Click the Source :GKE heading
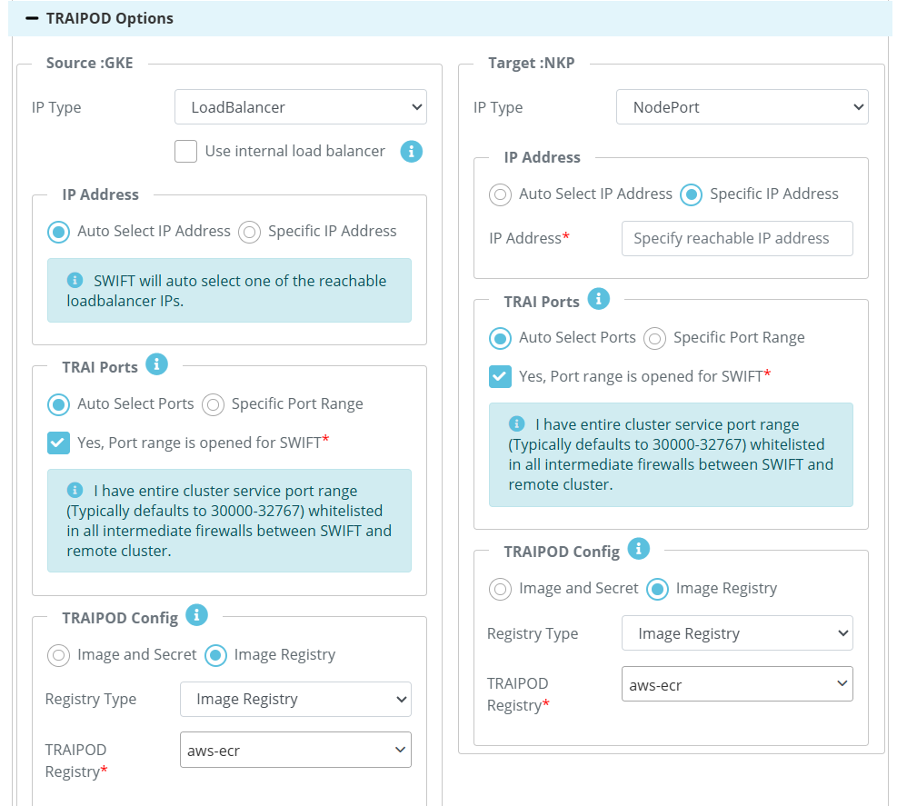This screenshot has width=897, height=806. tap(89, 63)
